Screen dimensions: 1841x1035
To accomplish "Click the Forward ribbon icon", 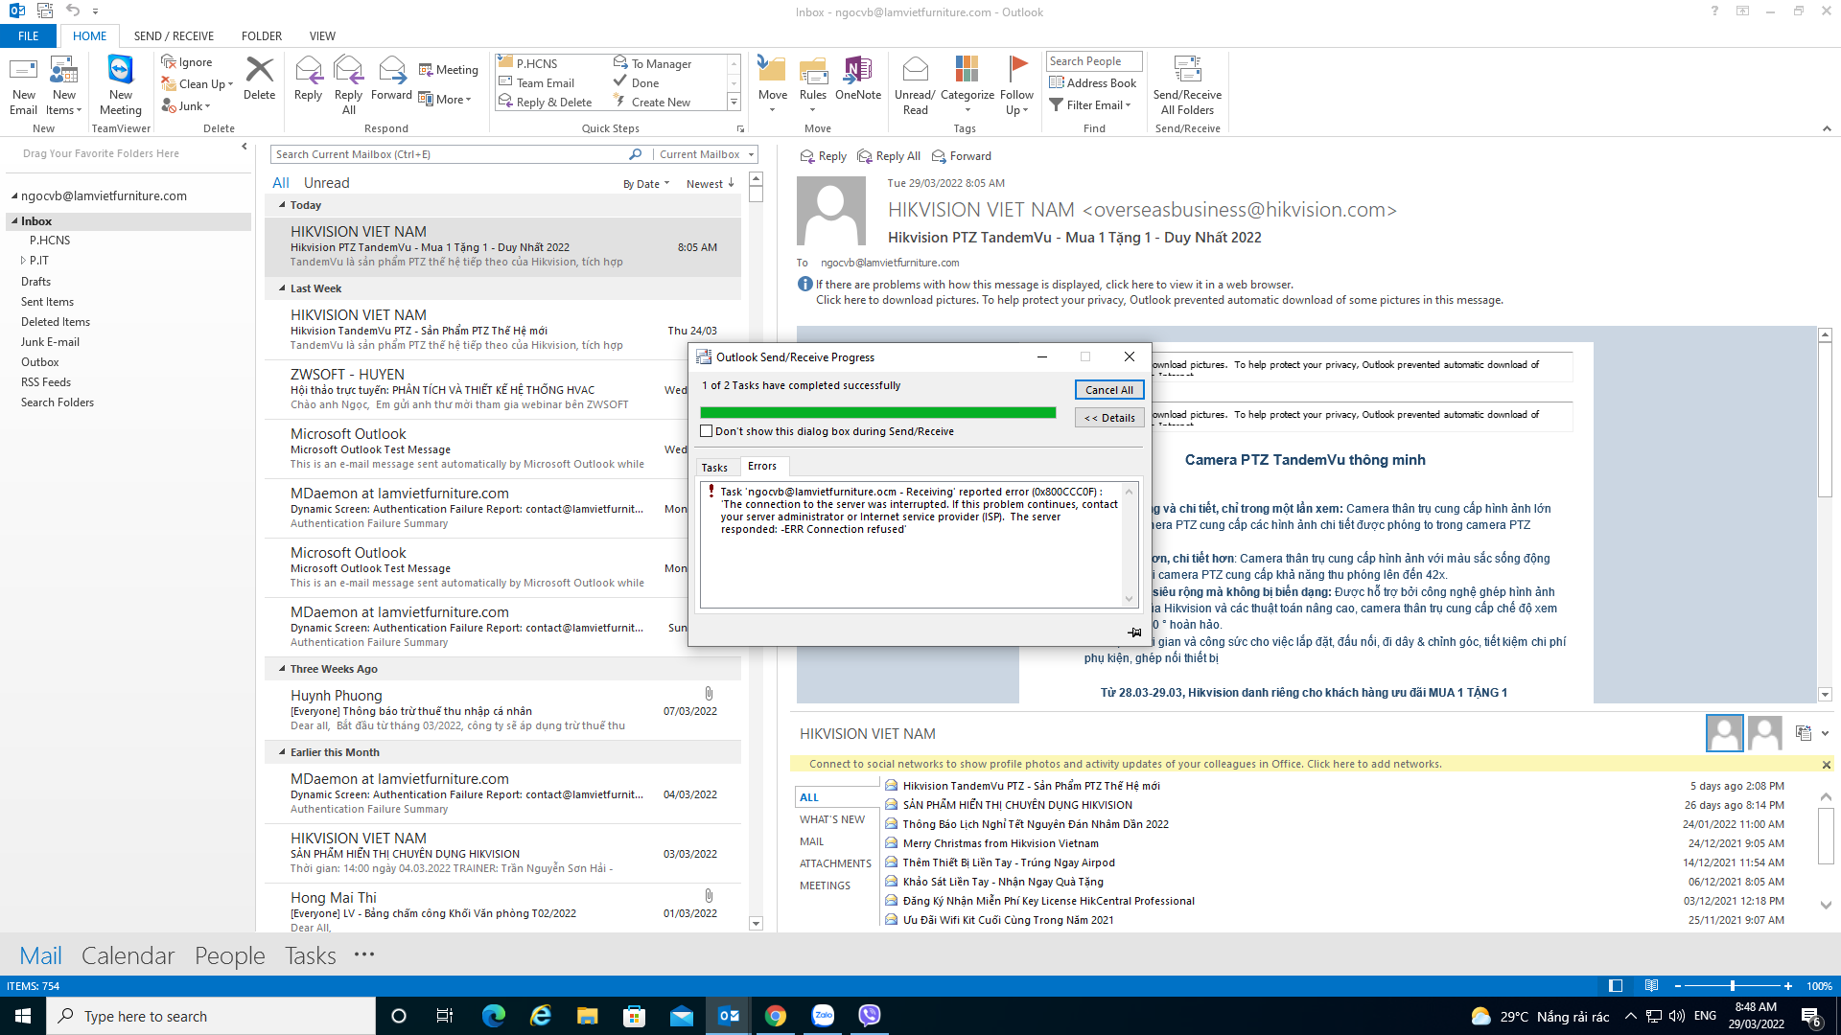I will pyautogui.click(x=391, y=79).
